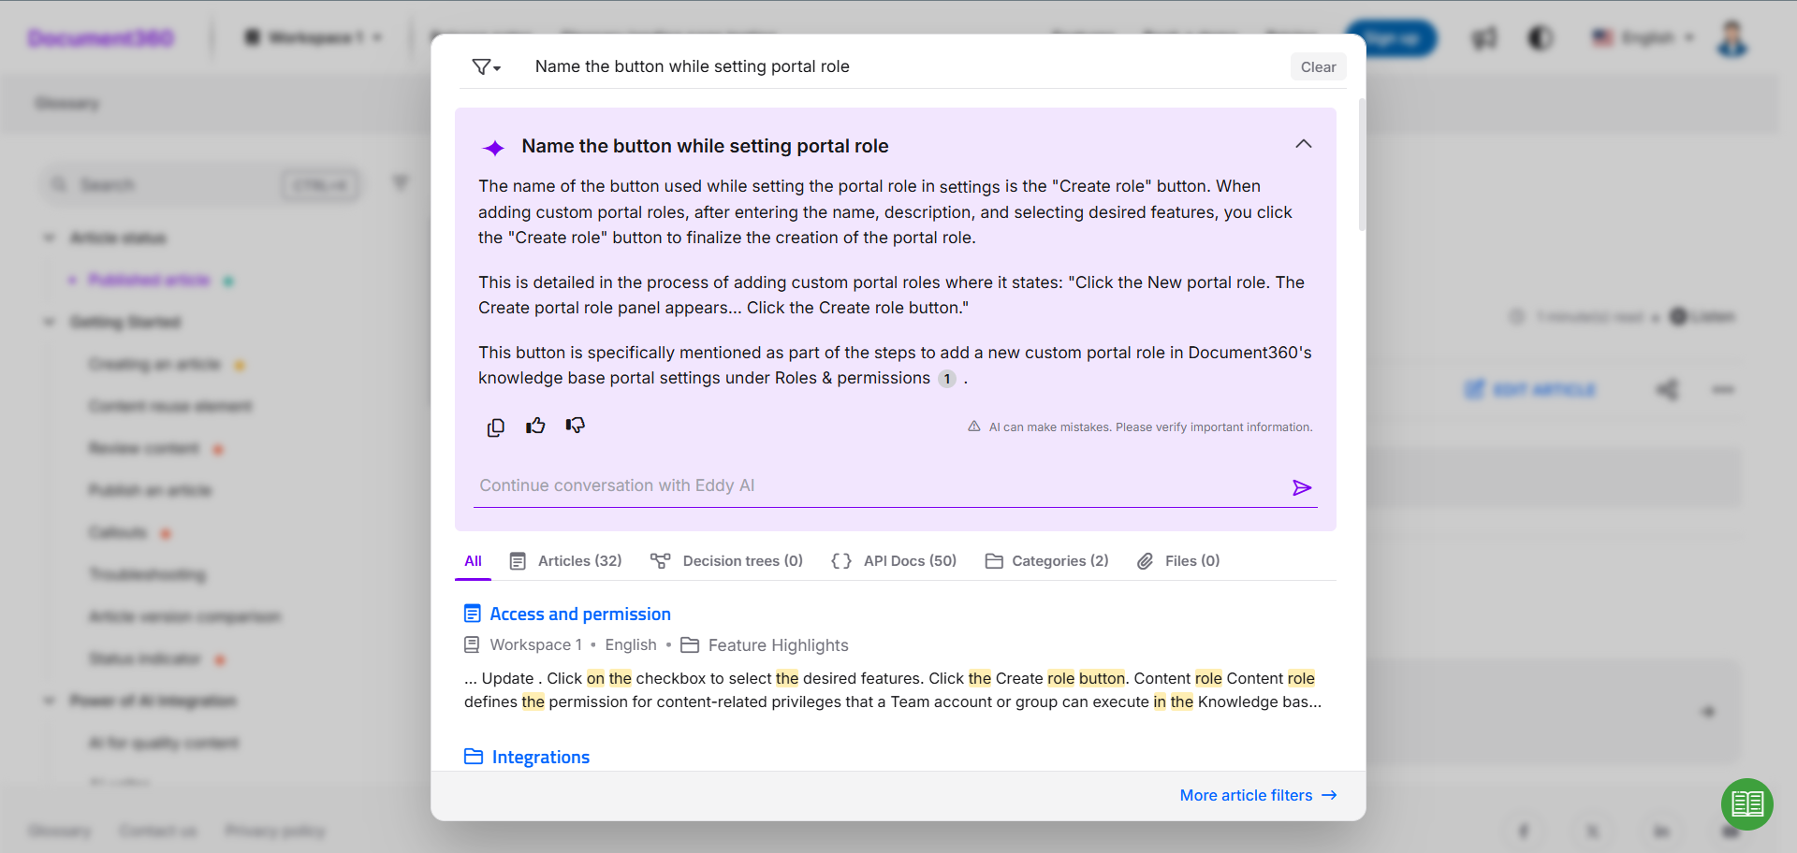
Task: Open the Access and permission article icon
Action: [473, 614]
